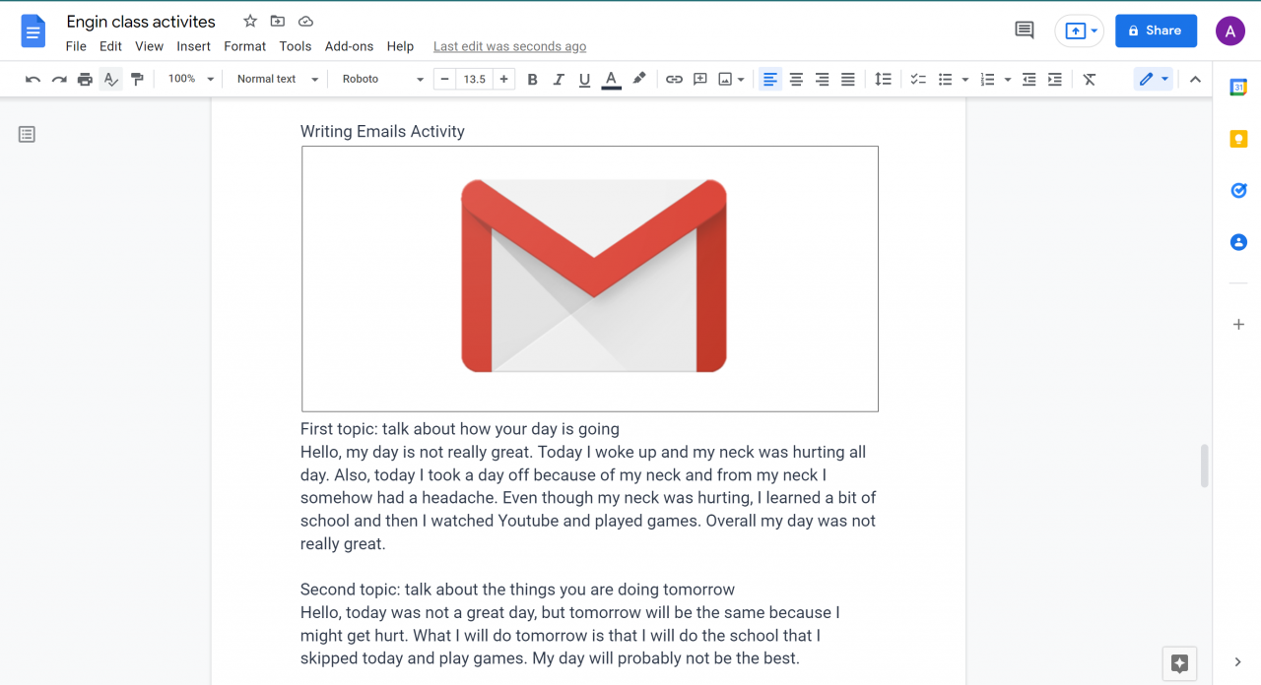Select left alignment

click(x=770, y=79)
